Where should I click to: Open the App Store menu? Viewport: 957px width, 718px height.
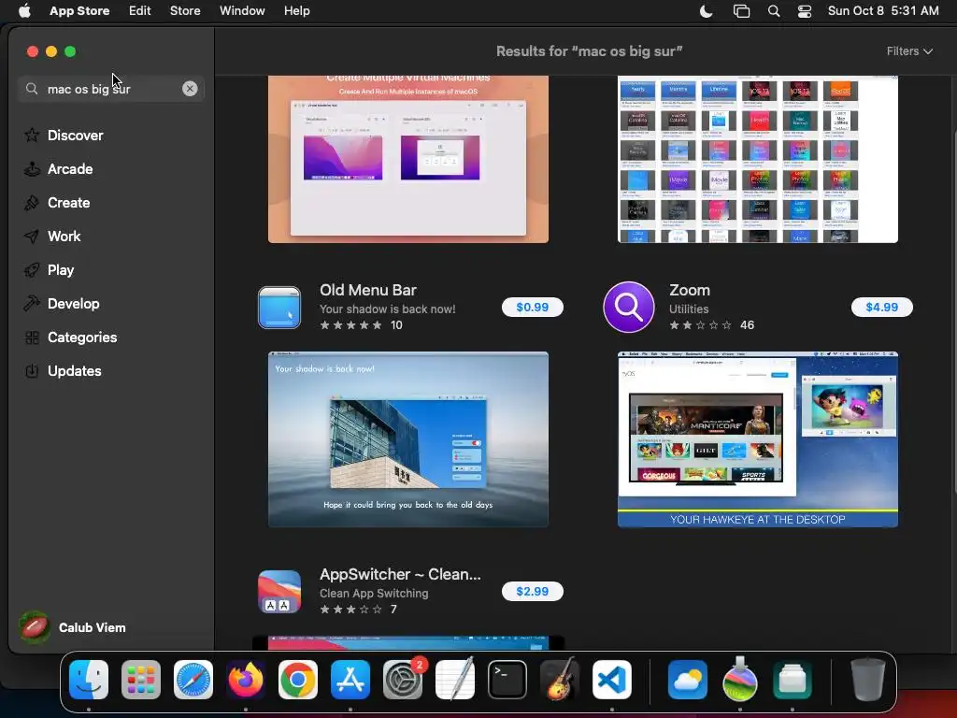pyautogui.click(x=79, y=11)
